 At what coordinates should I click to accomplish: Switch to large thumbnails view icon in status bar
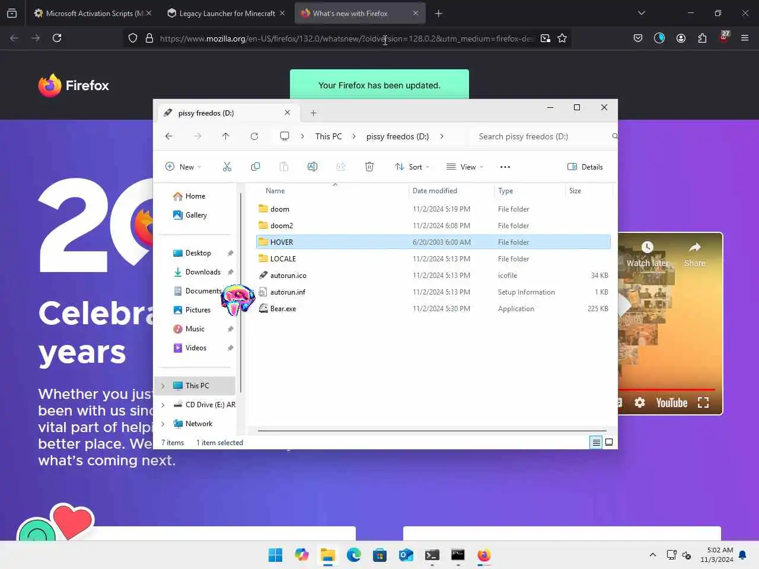609,442
